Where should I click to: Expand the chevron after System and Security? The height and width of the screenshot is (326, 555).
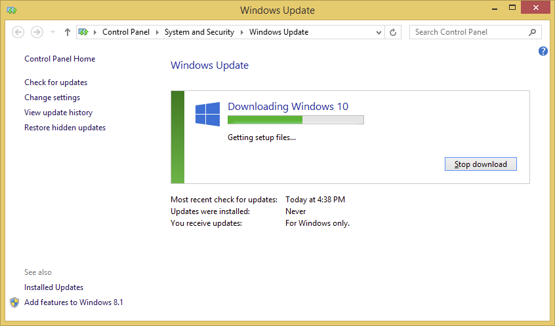tap(242, 32)
